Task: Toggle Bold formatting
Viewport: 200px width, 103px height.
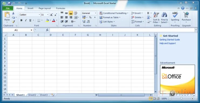Action: tap(21, 20)
